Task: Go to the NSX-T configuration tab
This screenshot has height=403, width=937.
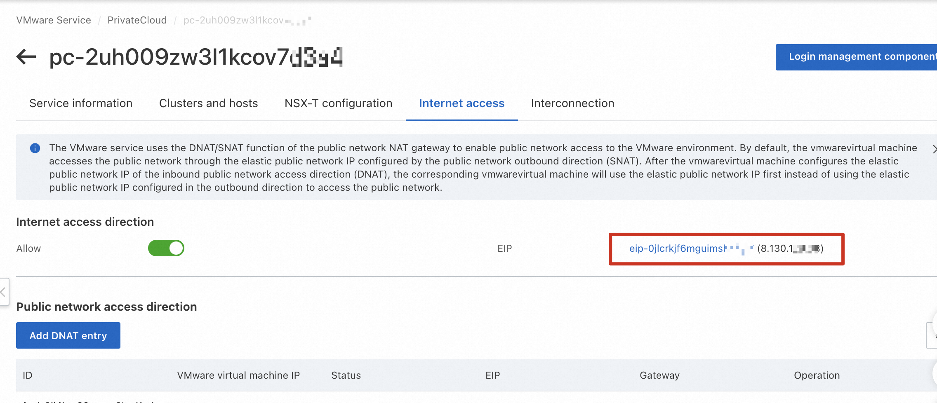Action: (x=338, y=103)
